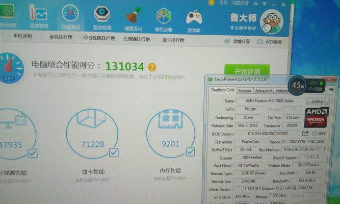Click GPU-Z Lookup button
The image size is (340, 204).
[x=318, y=101]
